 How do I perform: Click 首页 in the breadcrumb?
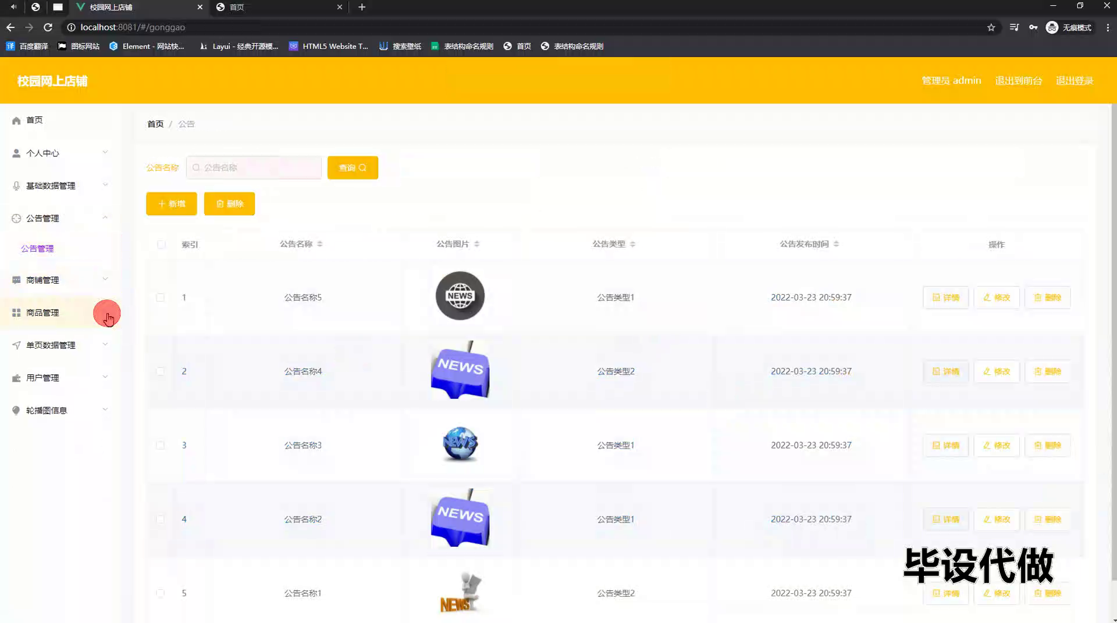pos(155,124)
